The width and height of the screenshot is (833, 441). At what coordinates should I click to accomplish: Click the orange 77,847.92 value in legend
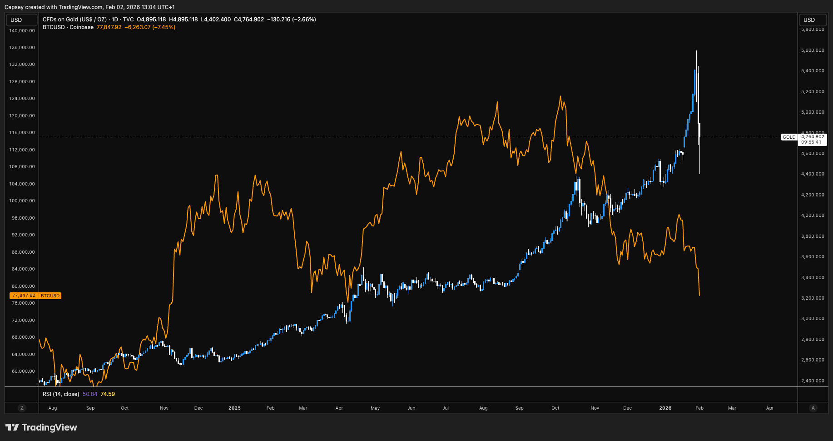[x=109, y=27]
